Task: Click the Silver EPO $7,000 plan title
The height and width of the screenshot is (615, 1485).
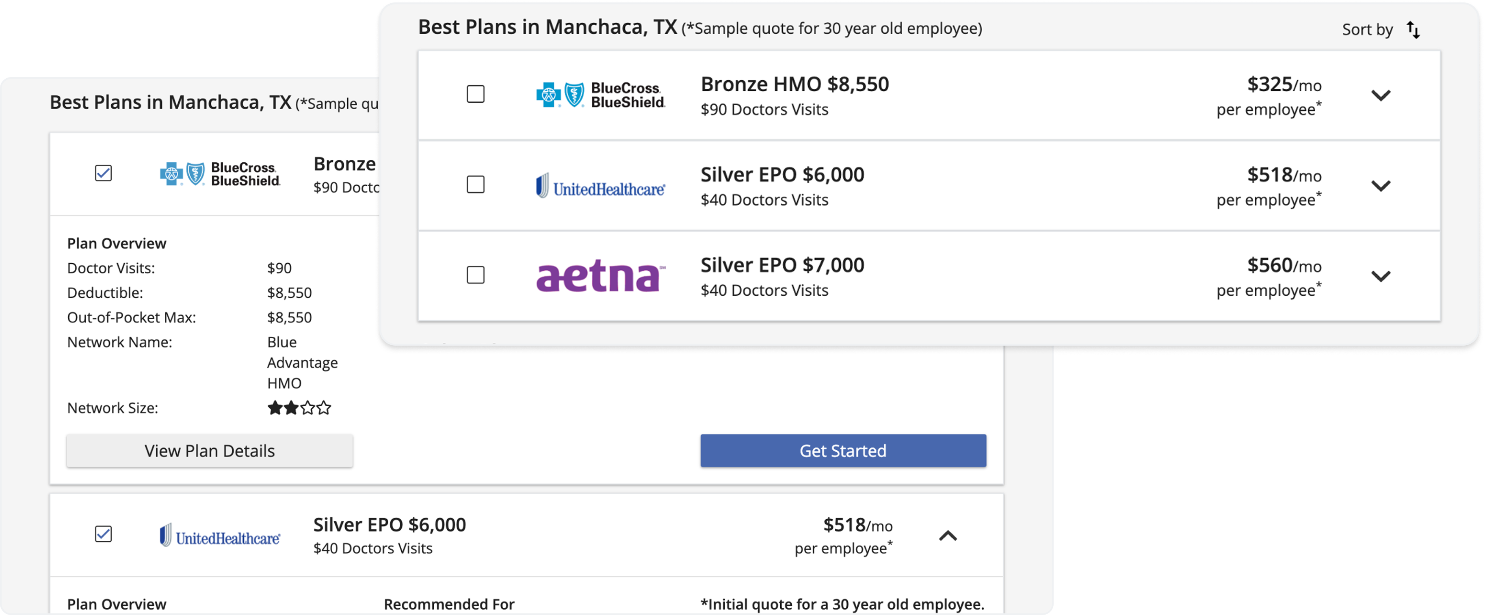Action: [x=782, y=265]
